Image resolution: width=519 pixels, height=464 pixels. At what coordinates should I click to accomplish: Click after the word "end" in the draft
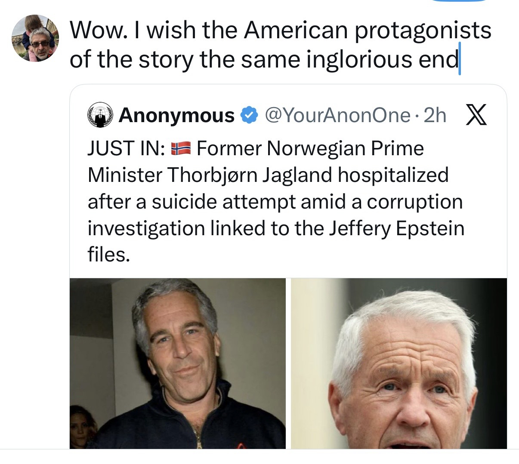click(x=459, y=59)
